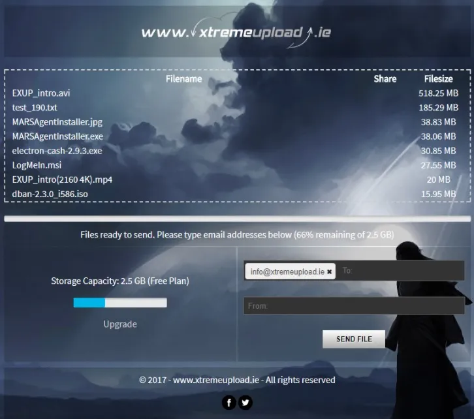Click the Upgrade link
This screenshot has width=474, height=419.
pyautogui.click(x=120, y=324)
